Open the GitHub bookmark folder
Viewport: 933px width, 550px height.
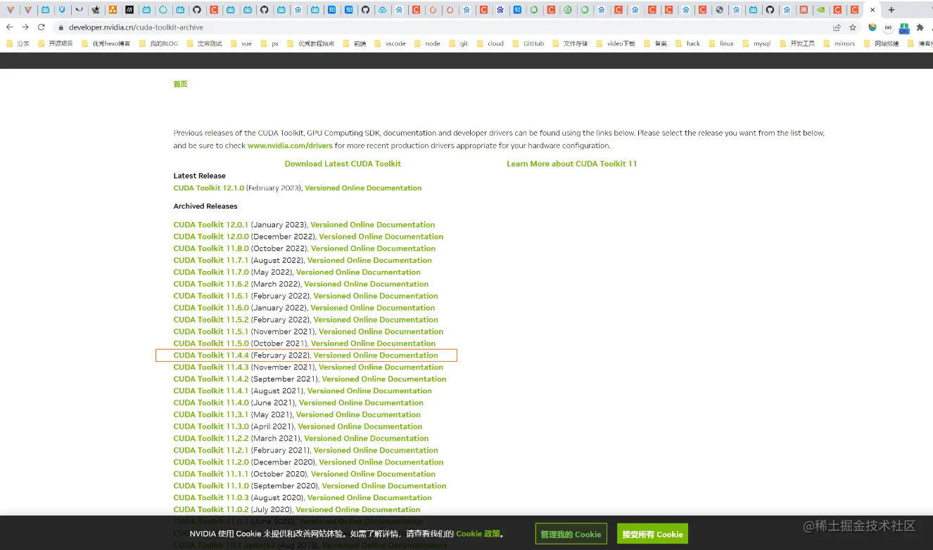click(528, 44)
